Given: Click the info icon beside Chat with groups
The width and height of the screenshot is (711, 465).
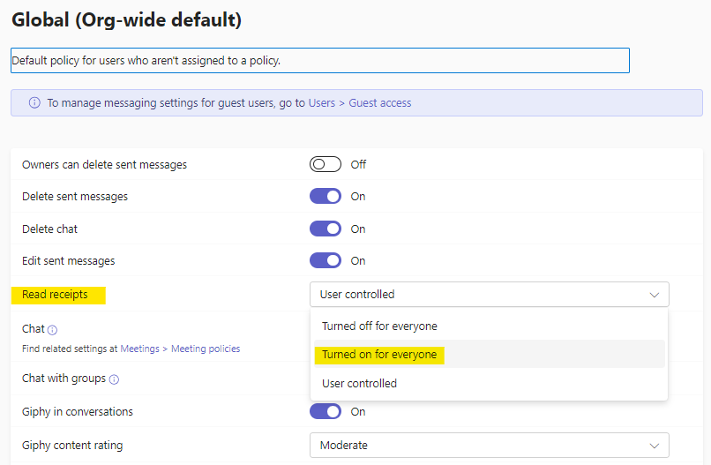Looking at the screenshot, I should point(114,379).
